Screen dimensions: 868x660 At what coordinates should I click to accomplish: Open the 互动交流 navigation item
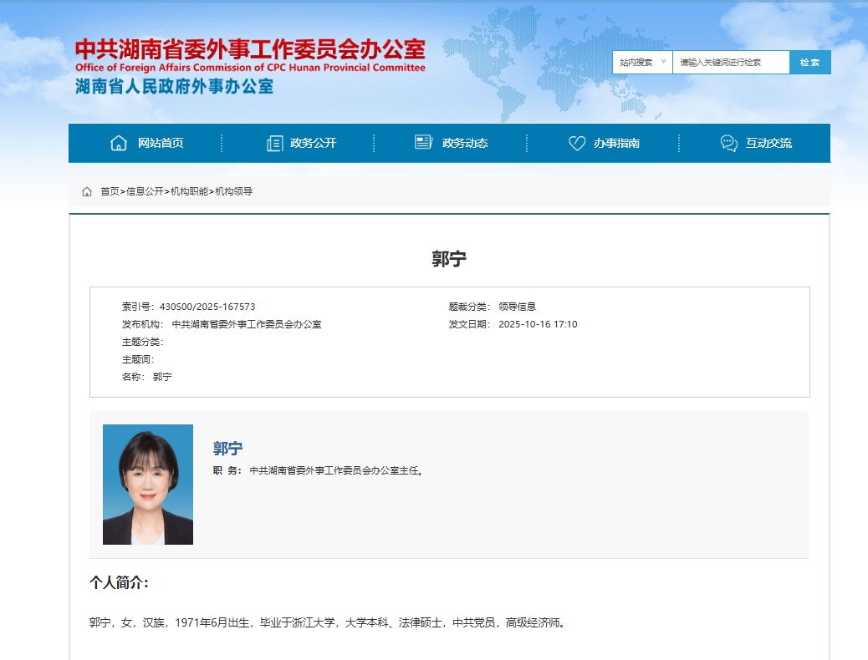tap(768, 143)
